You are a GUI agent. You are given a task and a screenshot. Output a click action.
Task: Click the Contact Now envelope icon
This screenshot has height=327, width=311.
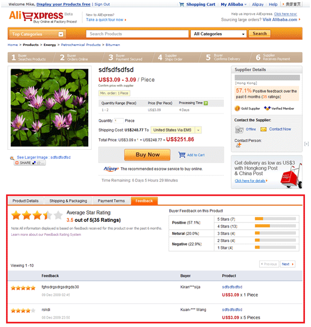264,129
